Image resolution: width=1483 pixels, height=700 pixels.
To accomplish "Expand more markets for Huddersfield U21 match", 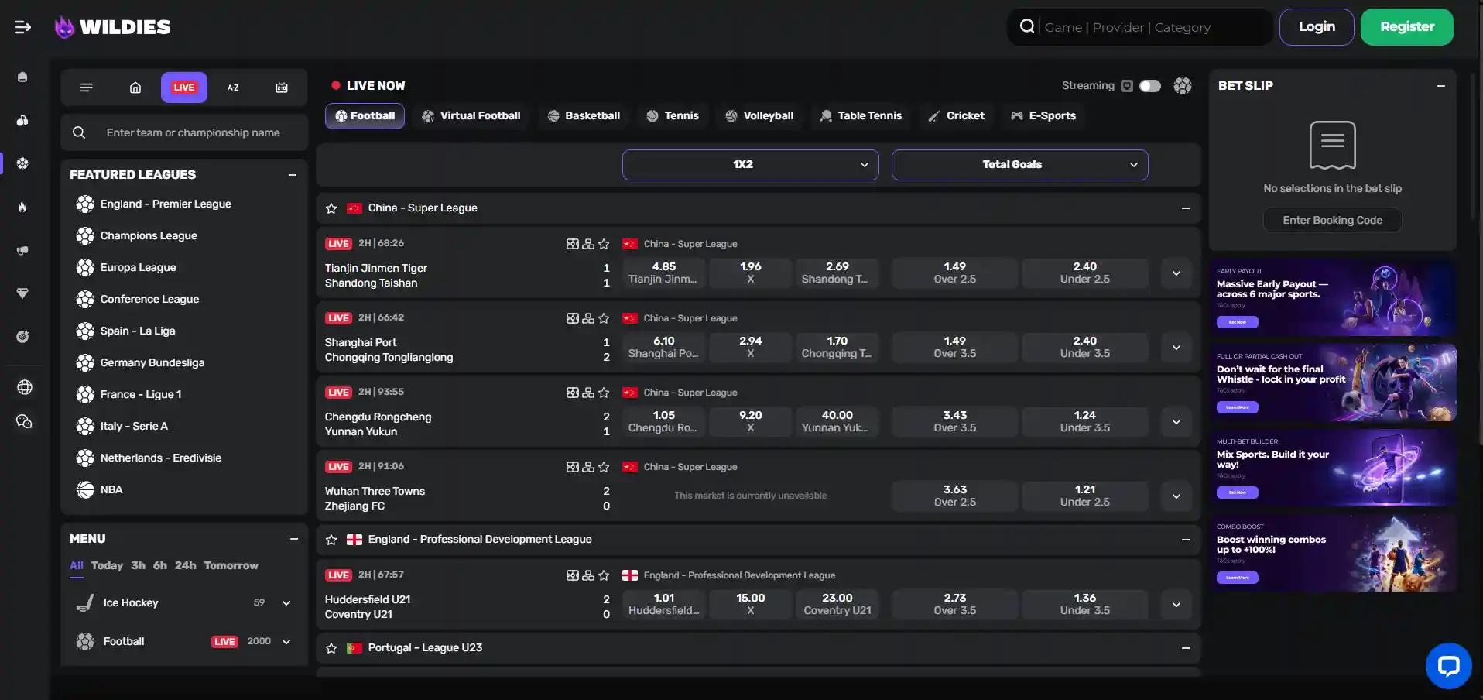I will point(1176,605).
